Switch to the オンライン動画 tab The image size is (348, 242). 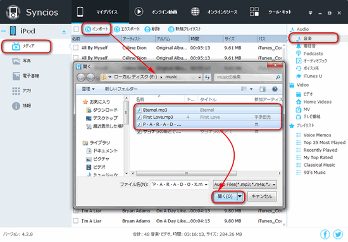pyautogui.click(x=156, y=12)
